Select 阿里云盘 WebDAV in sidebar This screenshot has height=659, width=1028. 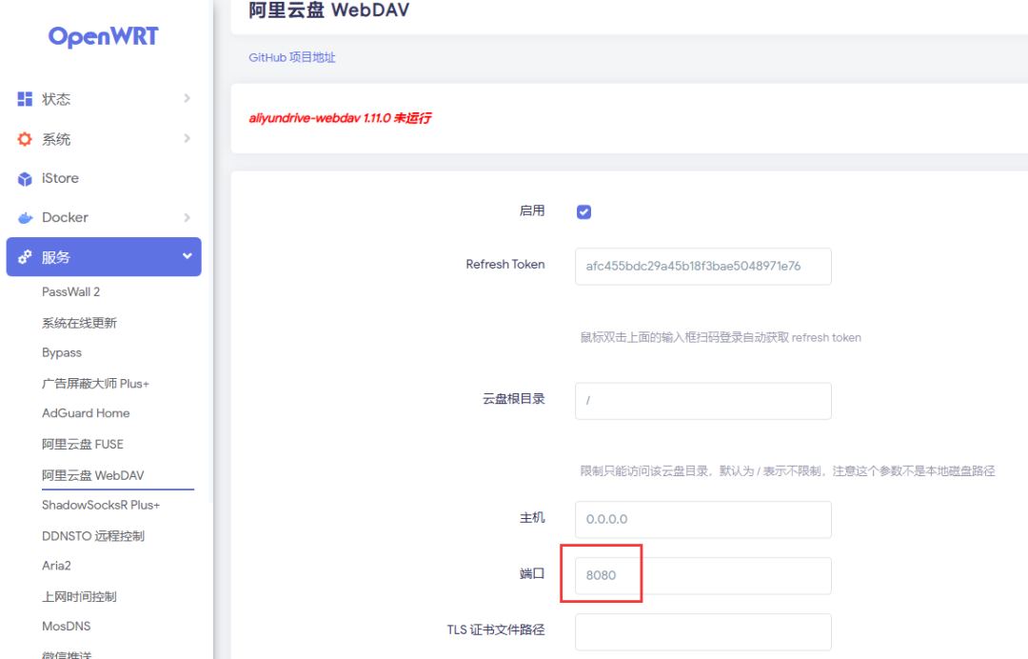tap(93, 475)
